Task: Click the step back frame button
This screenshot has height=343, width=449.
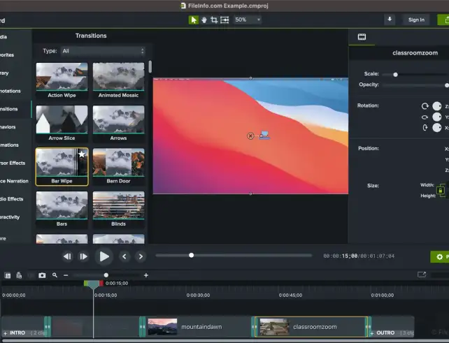Action: pos(67,256)
